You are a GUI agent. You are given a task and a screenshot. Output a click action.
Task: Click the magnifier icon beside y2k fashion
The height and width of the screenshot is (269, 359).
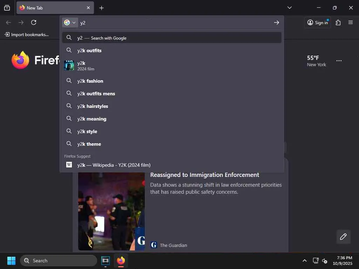(x=69, y=81)
